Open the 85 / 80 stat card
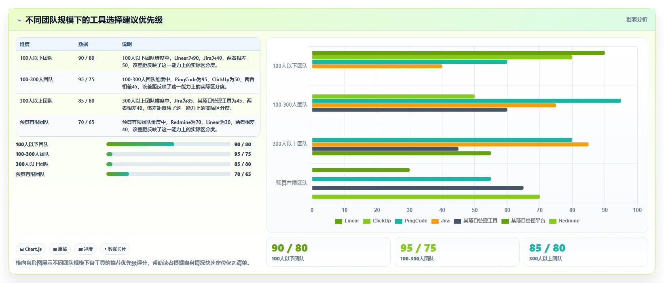Image resolution: width=664 pixels, height=283 pixels. (586, 252)
